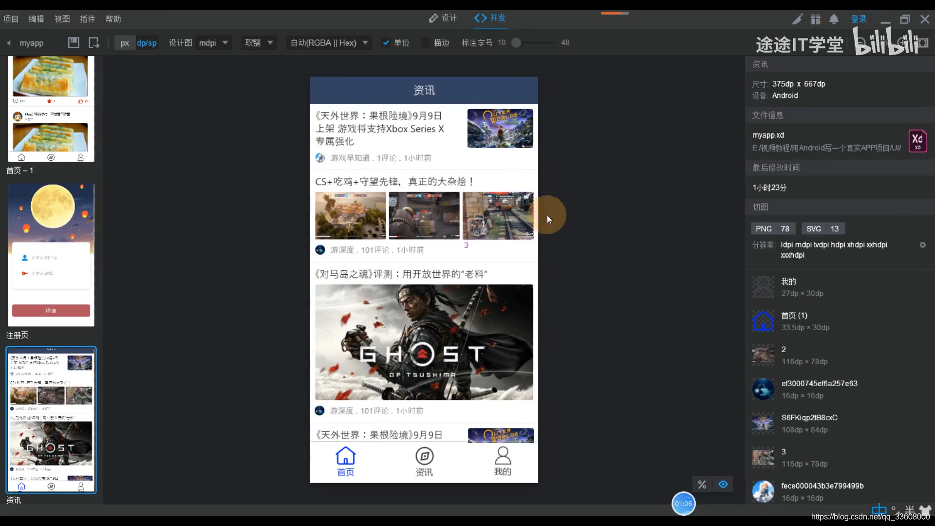Click the PNG 78 slice filter button
Viewport: 935px width, 526px height.
[773, 228]
